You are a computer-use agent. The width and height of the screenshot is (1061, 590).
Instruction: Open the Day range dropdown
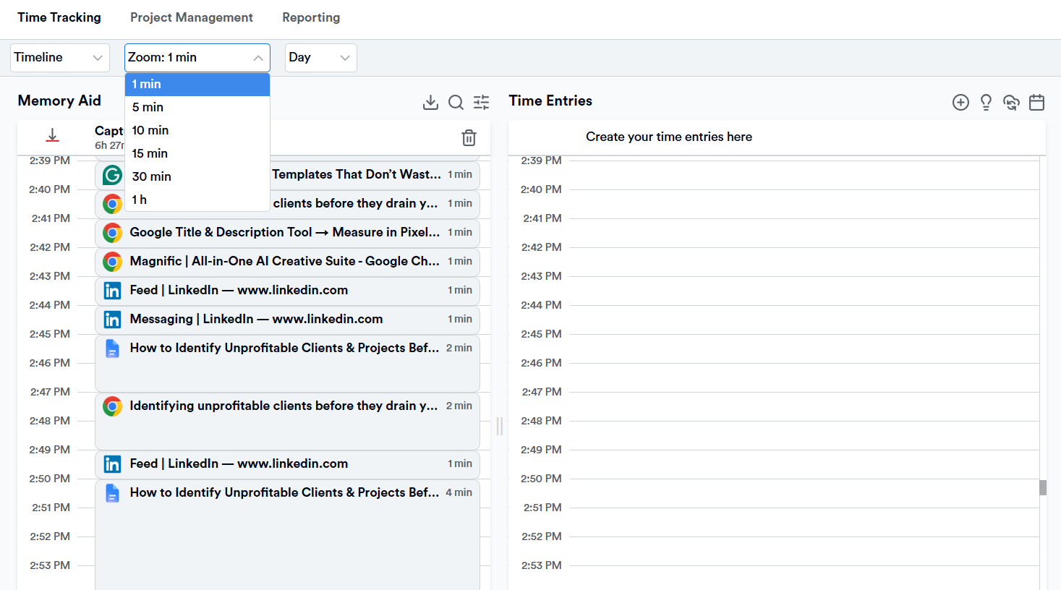coord(321,58)
